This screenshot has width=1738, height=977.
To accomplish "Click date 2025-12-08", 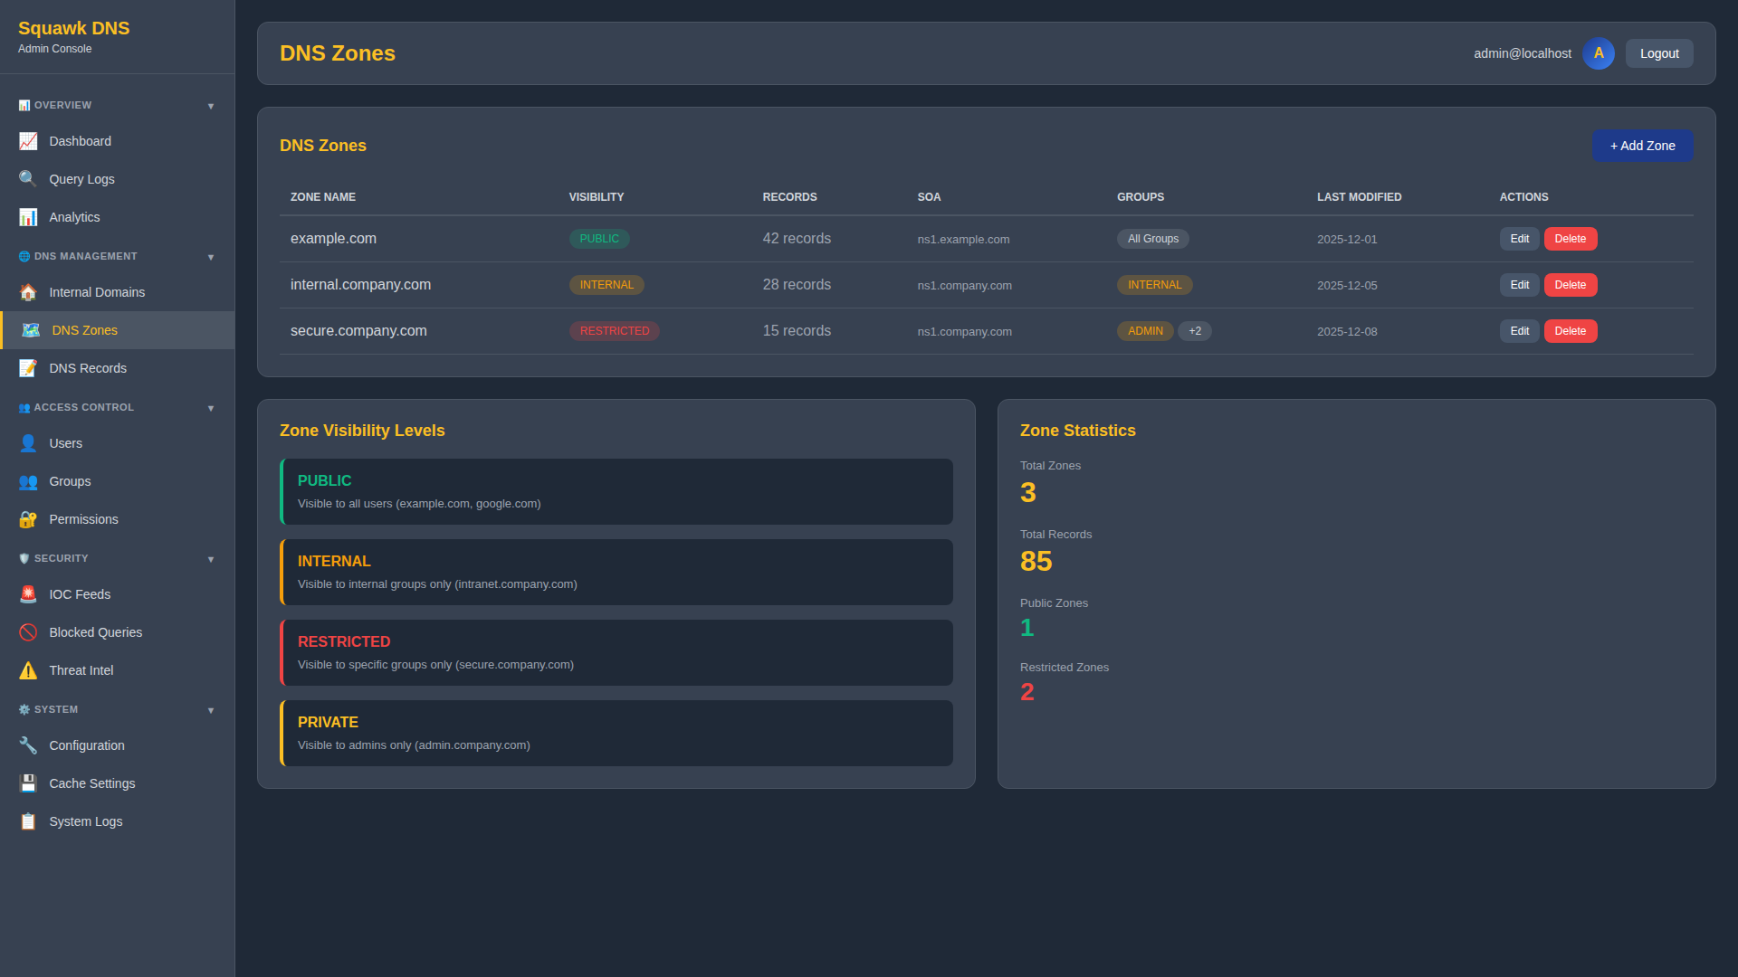I will click(x=1347, y=332).
